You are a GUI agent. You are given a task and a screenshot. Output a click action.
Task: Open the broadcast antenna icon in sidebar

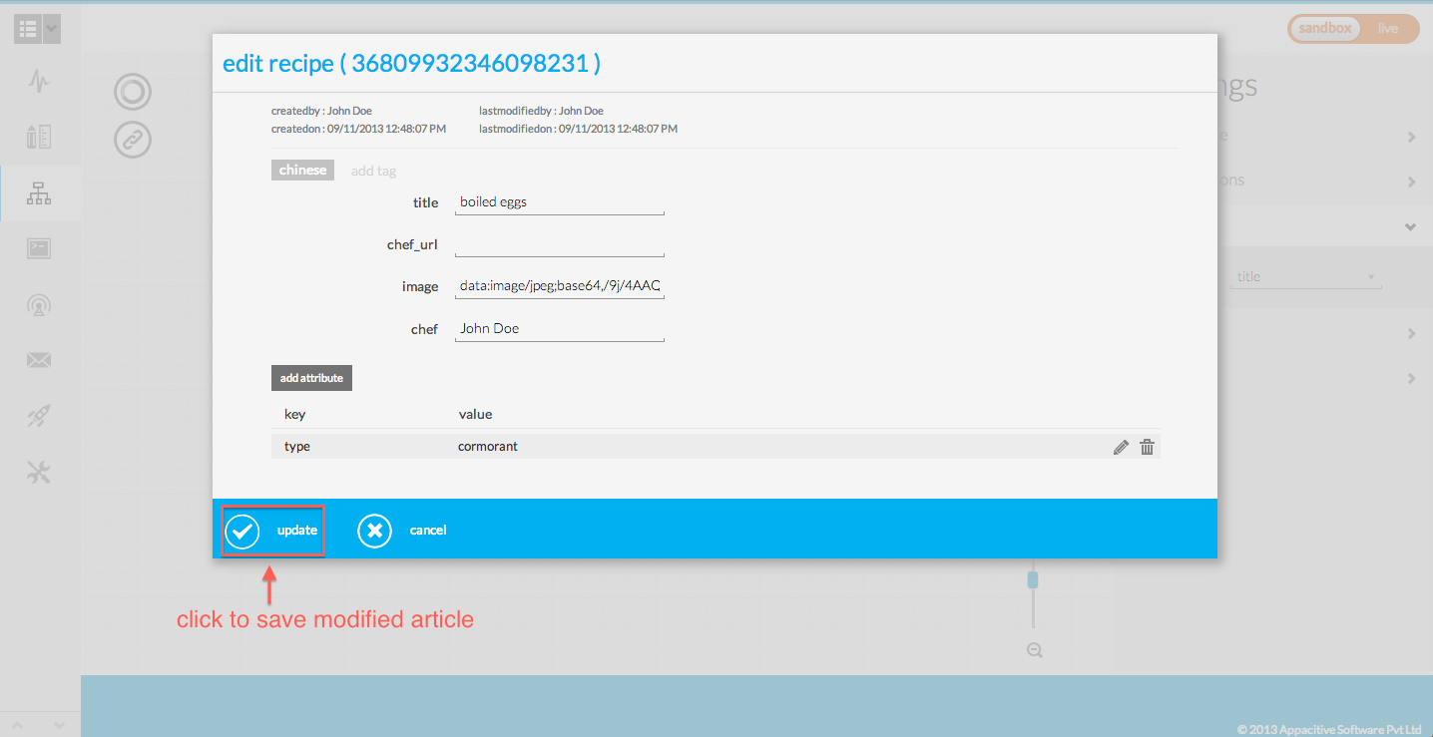[39, 305]
